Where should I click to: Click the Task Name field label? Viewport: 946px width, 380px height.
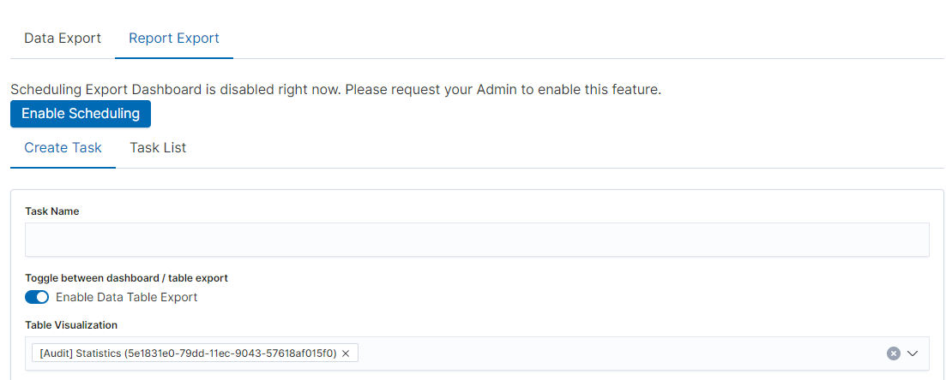[51, 211]
